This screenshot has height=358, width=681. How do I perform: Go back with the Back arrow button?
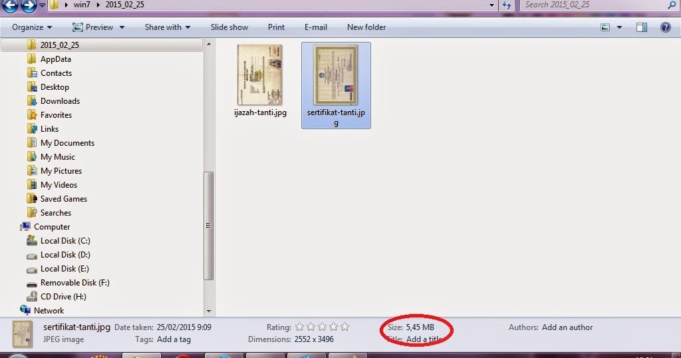[10, 5]
